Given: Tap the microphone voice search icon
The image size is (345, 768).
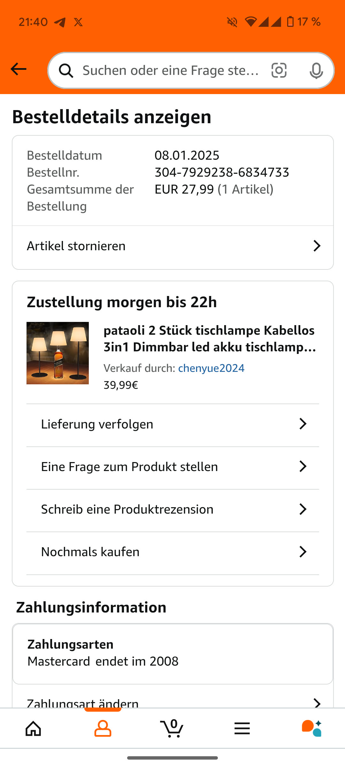Looking at the screenshot, I should point(316,70).
